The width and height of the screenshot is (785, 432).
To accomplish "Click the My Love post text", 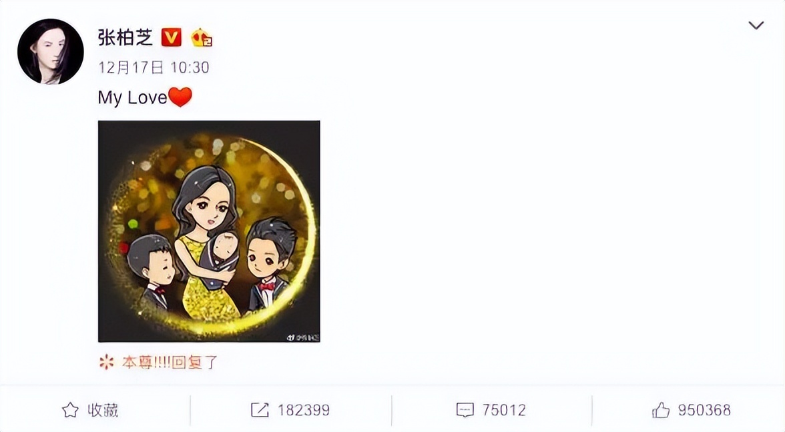I will (x=132, y=97).
